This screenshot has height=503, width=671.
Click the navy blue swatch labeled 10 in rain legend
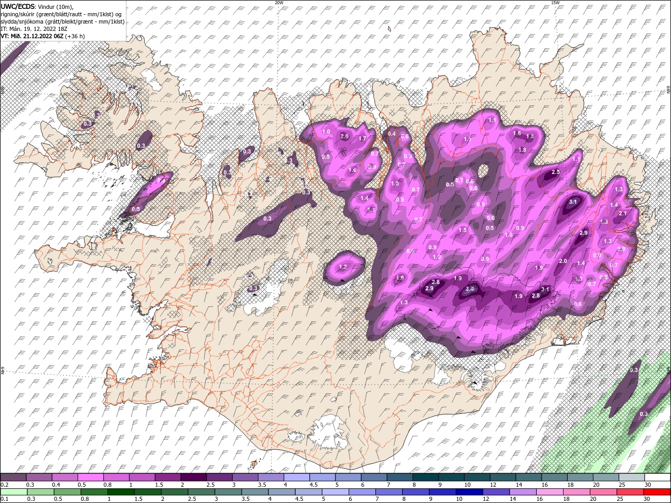(469, 491)
